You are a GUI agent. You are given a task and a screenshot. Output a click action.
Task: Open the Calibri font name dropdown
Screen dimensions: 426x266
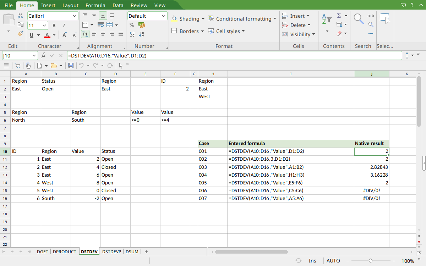75,16
